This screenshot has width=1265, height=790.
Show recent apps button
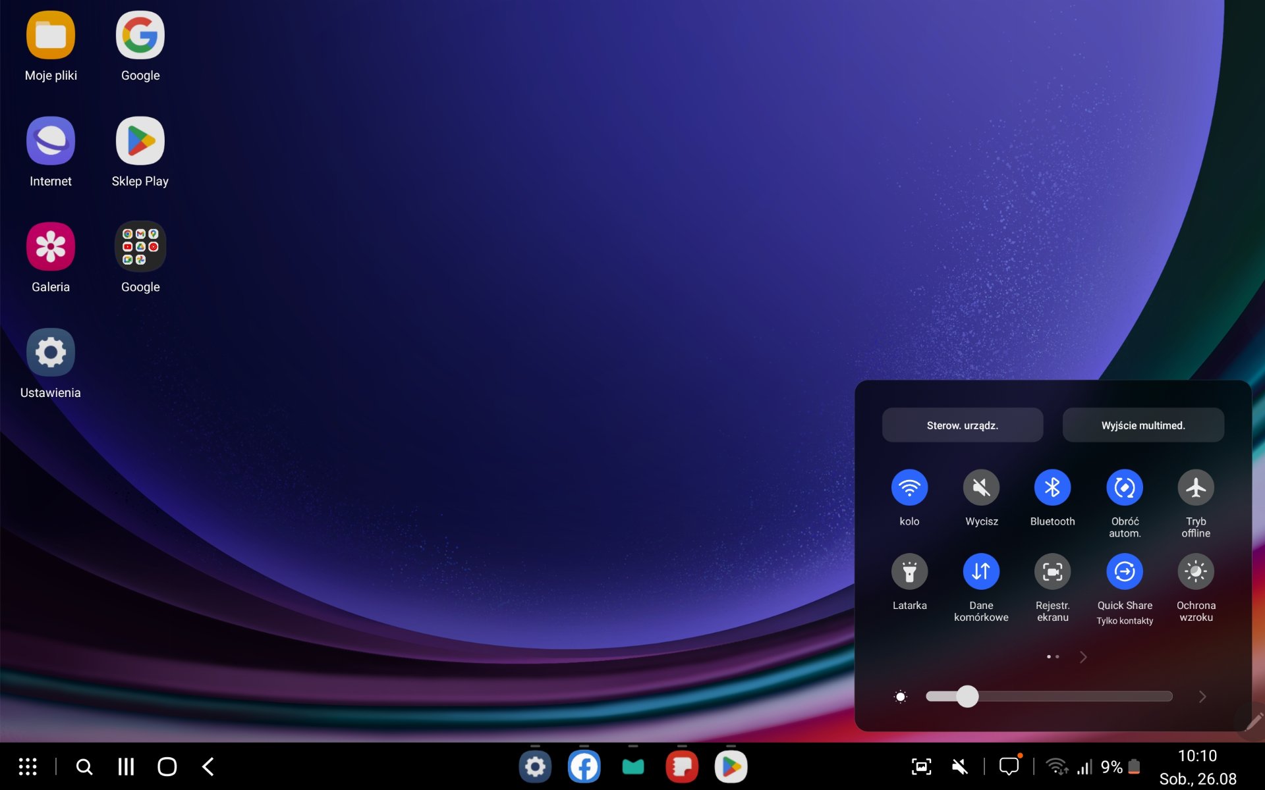point(126,766)
